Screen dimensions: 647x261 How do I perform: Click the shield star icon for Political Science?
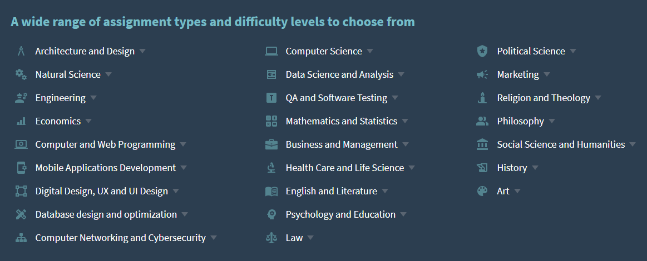tap(482, 51)
